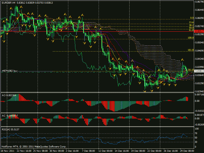
Task: Click price scale value 0.82940
Action: point(199,91)
